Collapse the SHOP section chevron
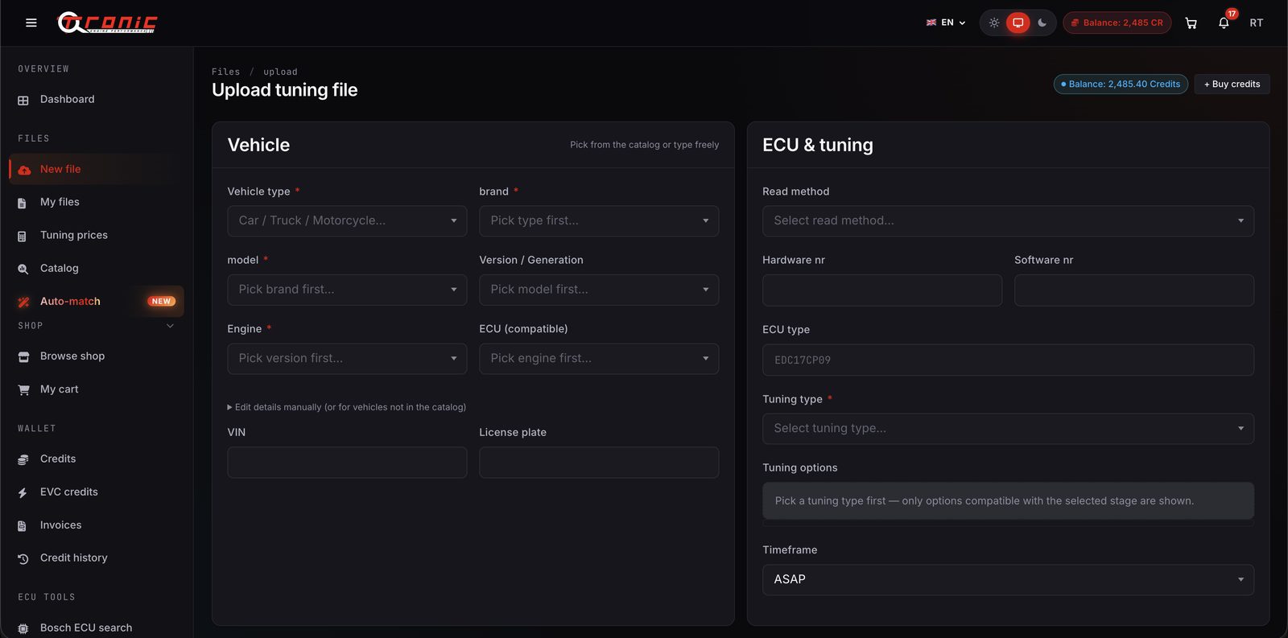Screen dimensions: 1288x638 170,326
